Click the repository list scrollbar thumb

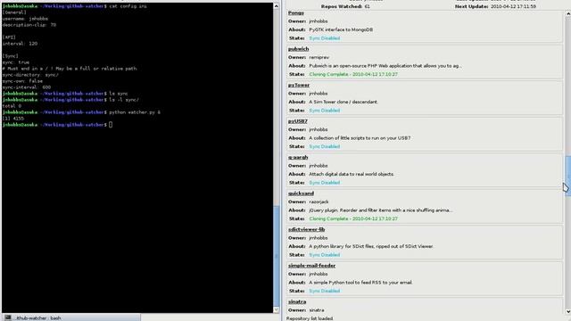coord(567,177)
